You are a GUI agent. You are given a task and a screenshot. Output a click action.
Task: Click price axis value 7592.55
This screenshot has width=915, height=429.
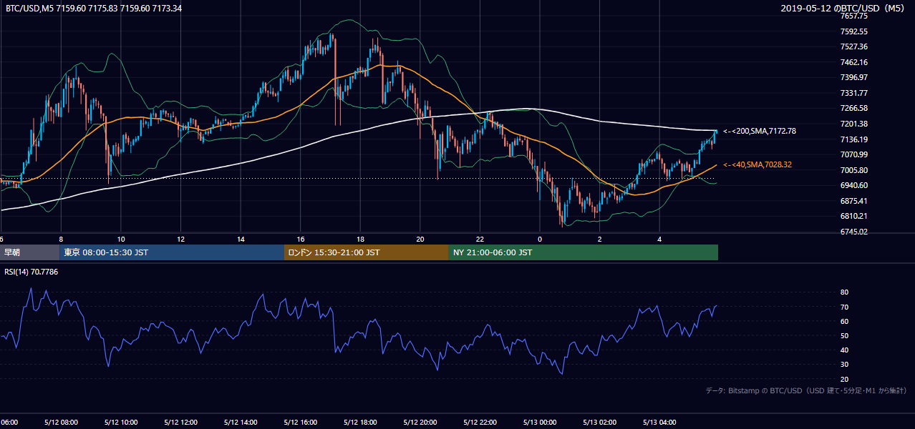click(854, 31)
